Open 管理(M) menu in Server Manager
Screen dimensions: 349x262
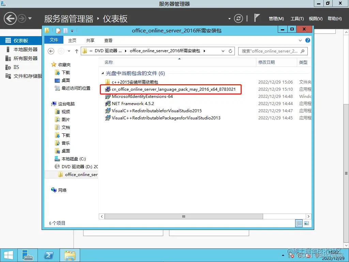[x=276, y=19]
